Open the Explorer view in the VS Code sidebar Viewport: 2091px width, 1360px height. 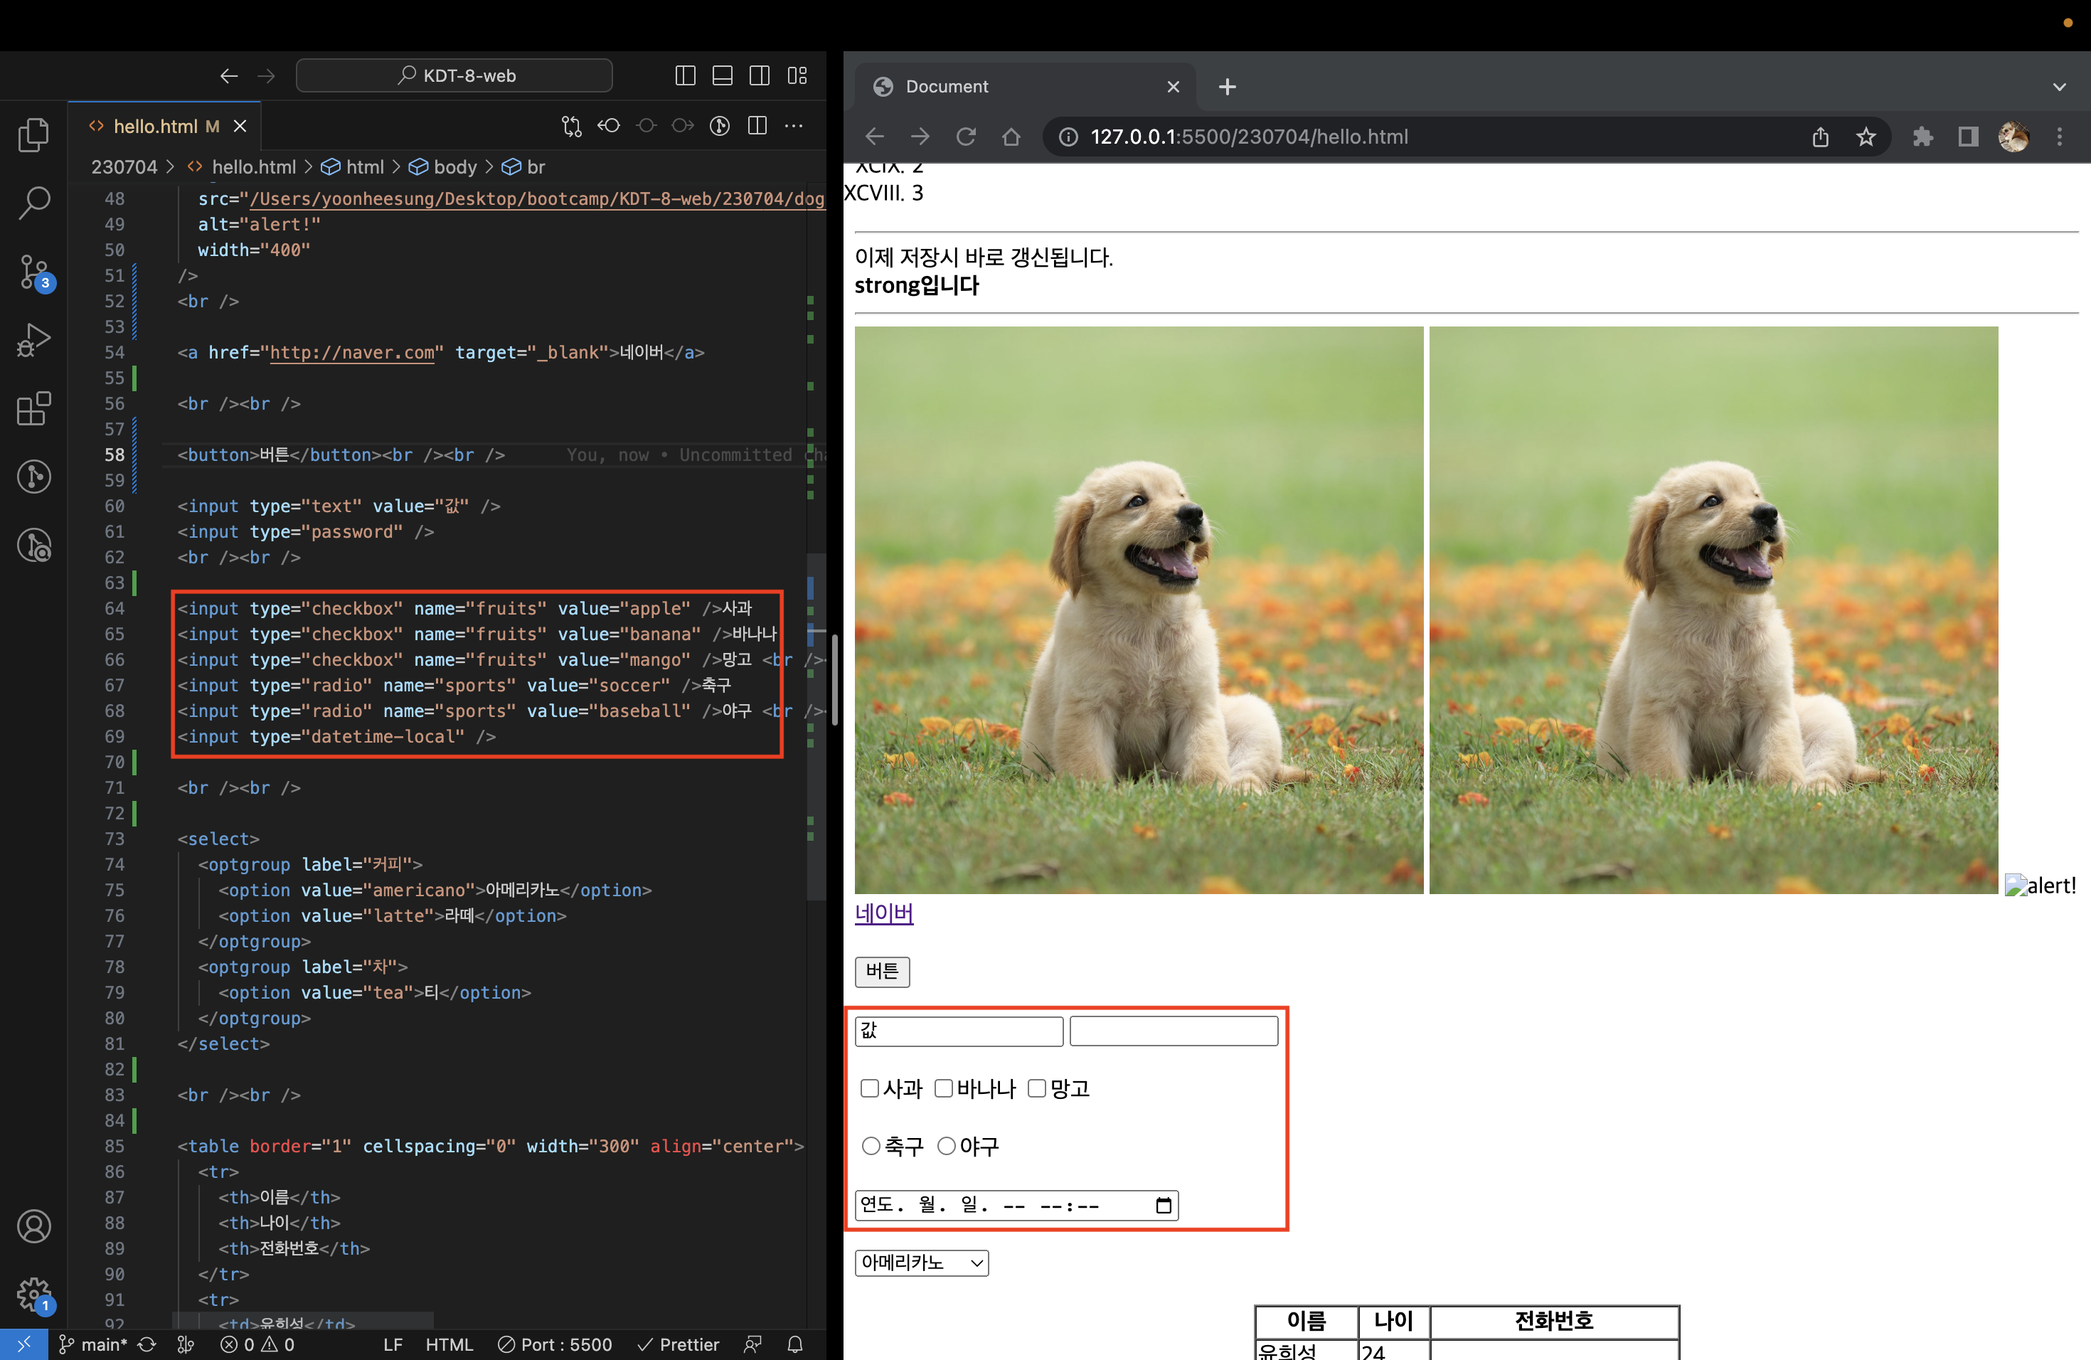pos(33,134)
